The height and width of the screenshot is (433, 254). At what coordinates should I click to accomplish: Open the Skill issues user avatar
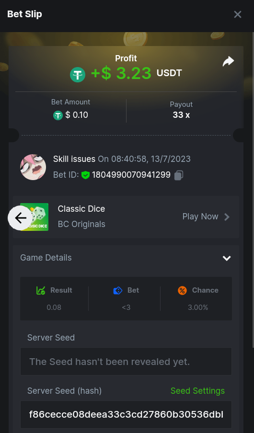33,167
